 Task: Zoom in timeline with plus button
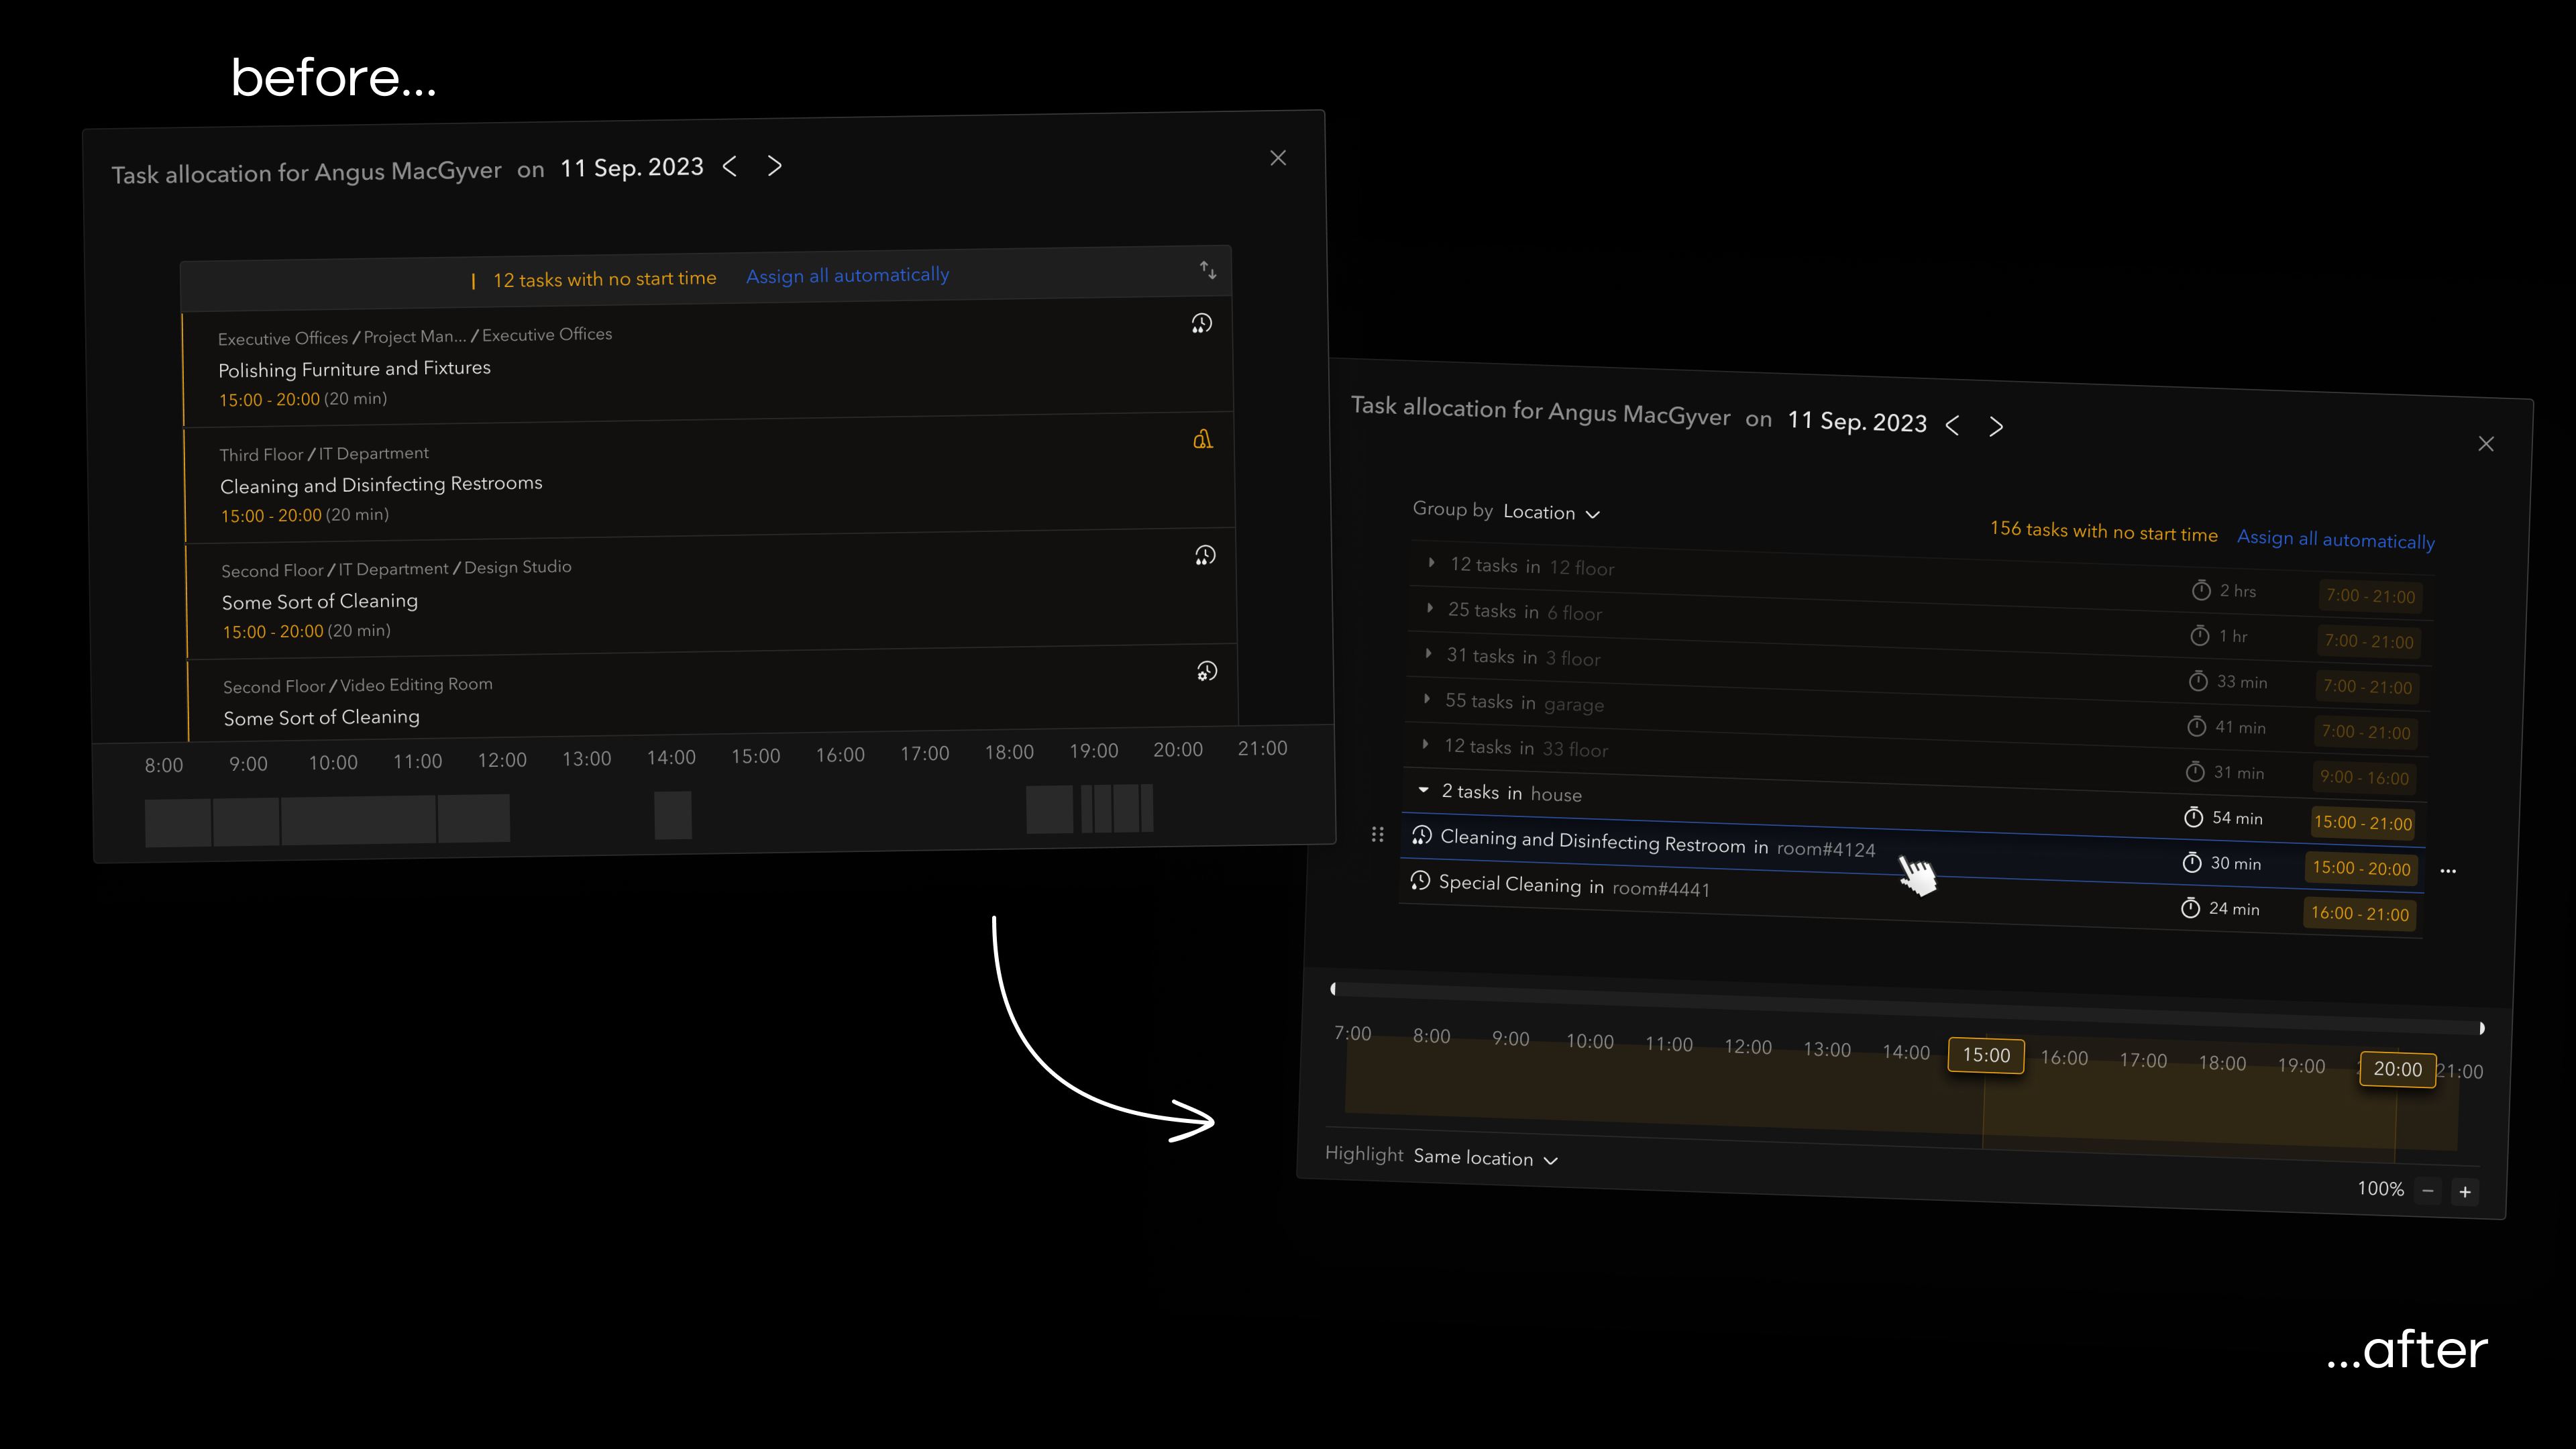coord(2465,1192)
